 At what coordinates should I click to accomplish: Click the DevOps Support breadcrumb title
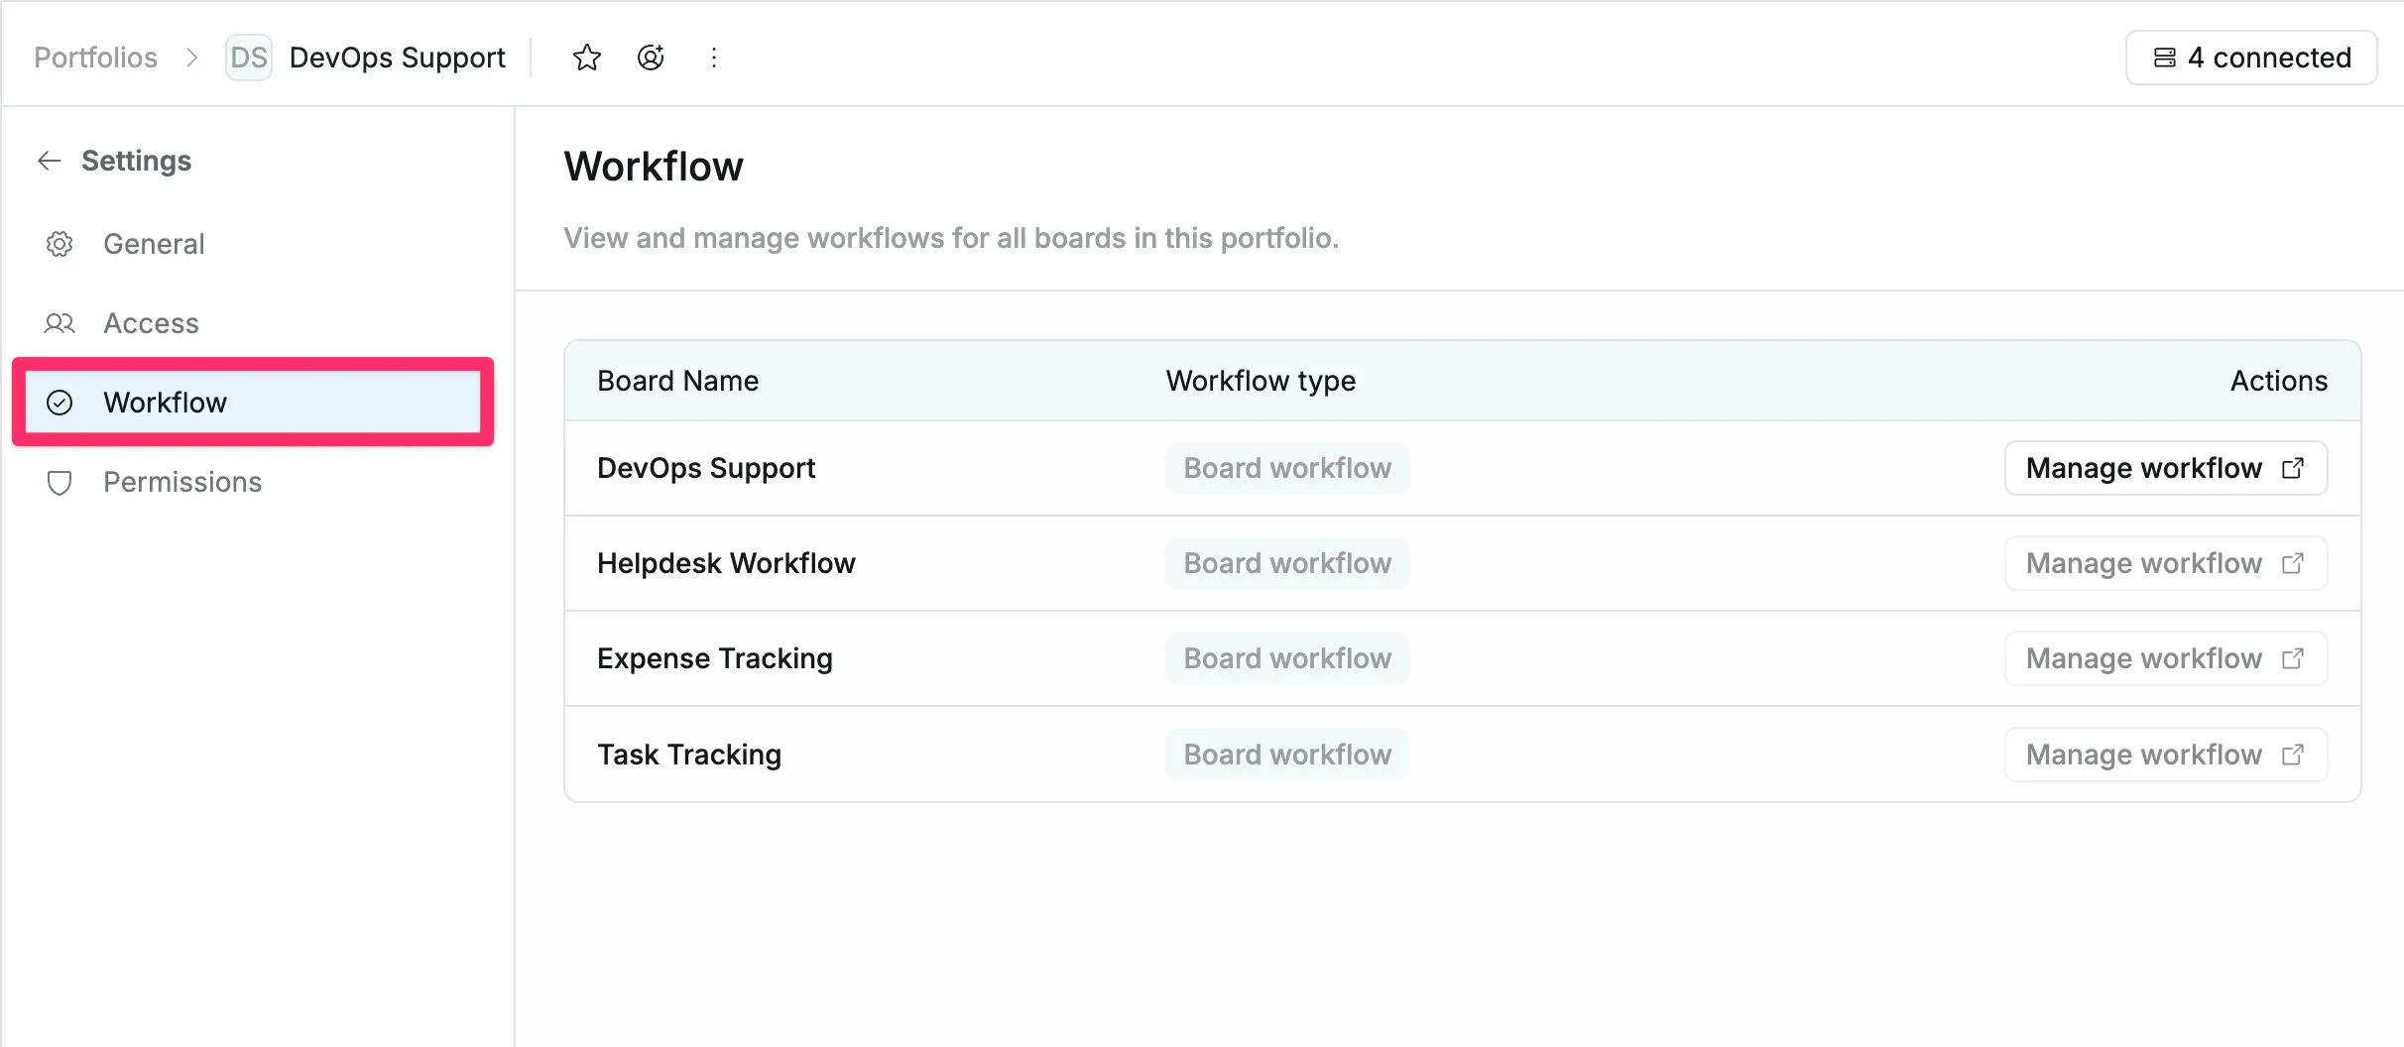397,58
